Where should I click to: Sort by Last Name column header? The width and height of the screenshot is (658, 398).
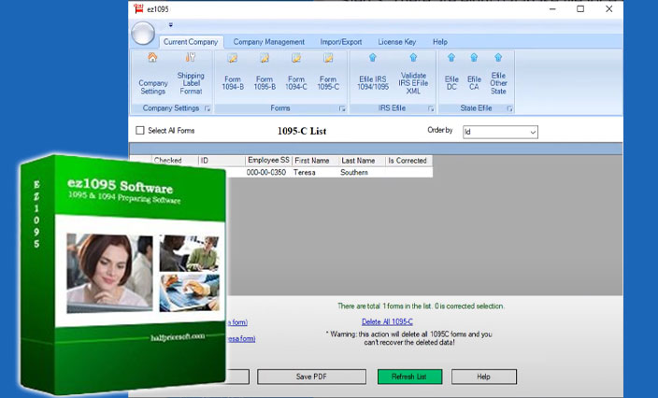click(362, 161)
